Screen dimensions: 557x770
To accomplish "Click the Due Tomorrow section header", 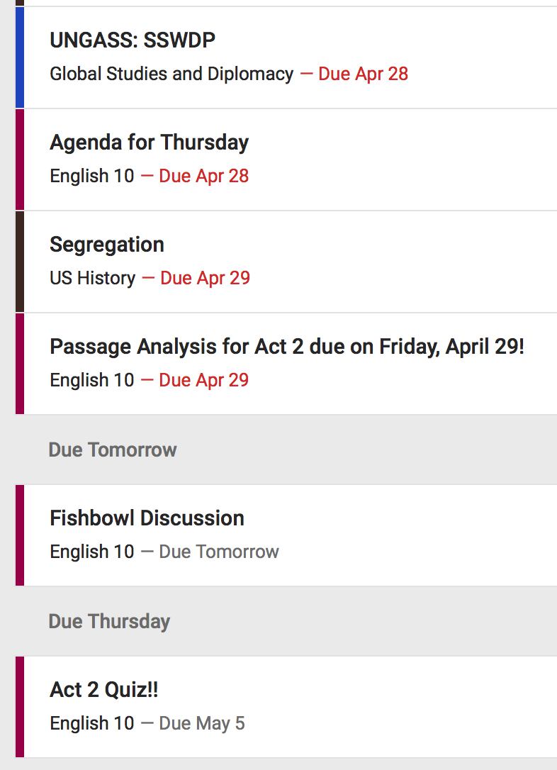I will point(113,450).
